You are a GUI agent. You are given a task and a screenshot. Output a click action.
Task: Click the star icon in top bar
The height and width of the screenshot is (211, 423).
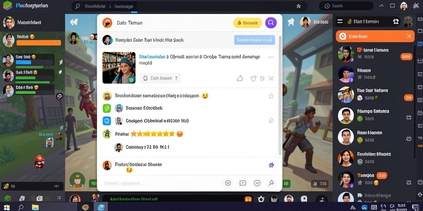pos(299,6)
